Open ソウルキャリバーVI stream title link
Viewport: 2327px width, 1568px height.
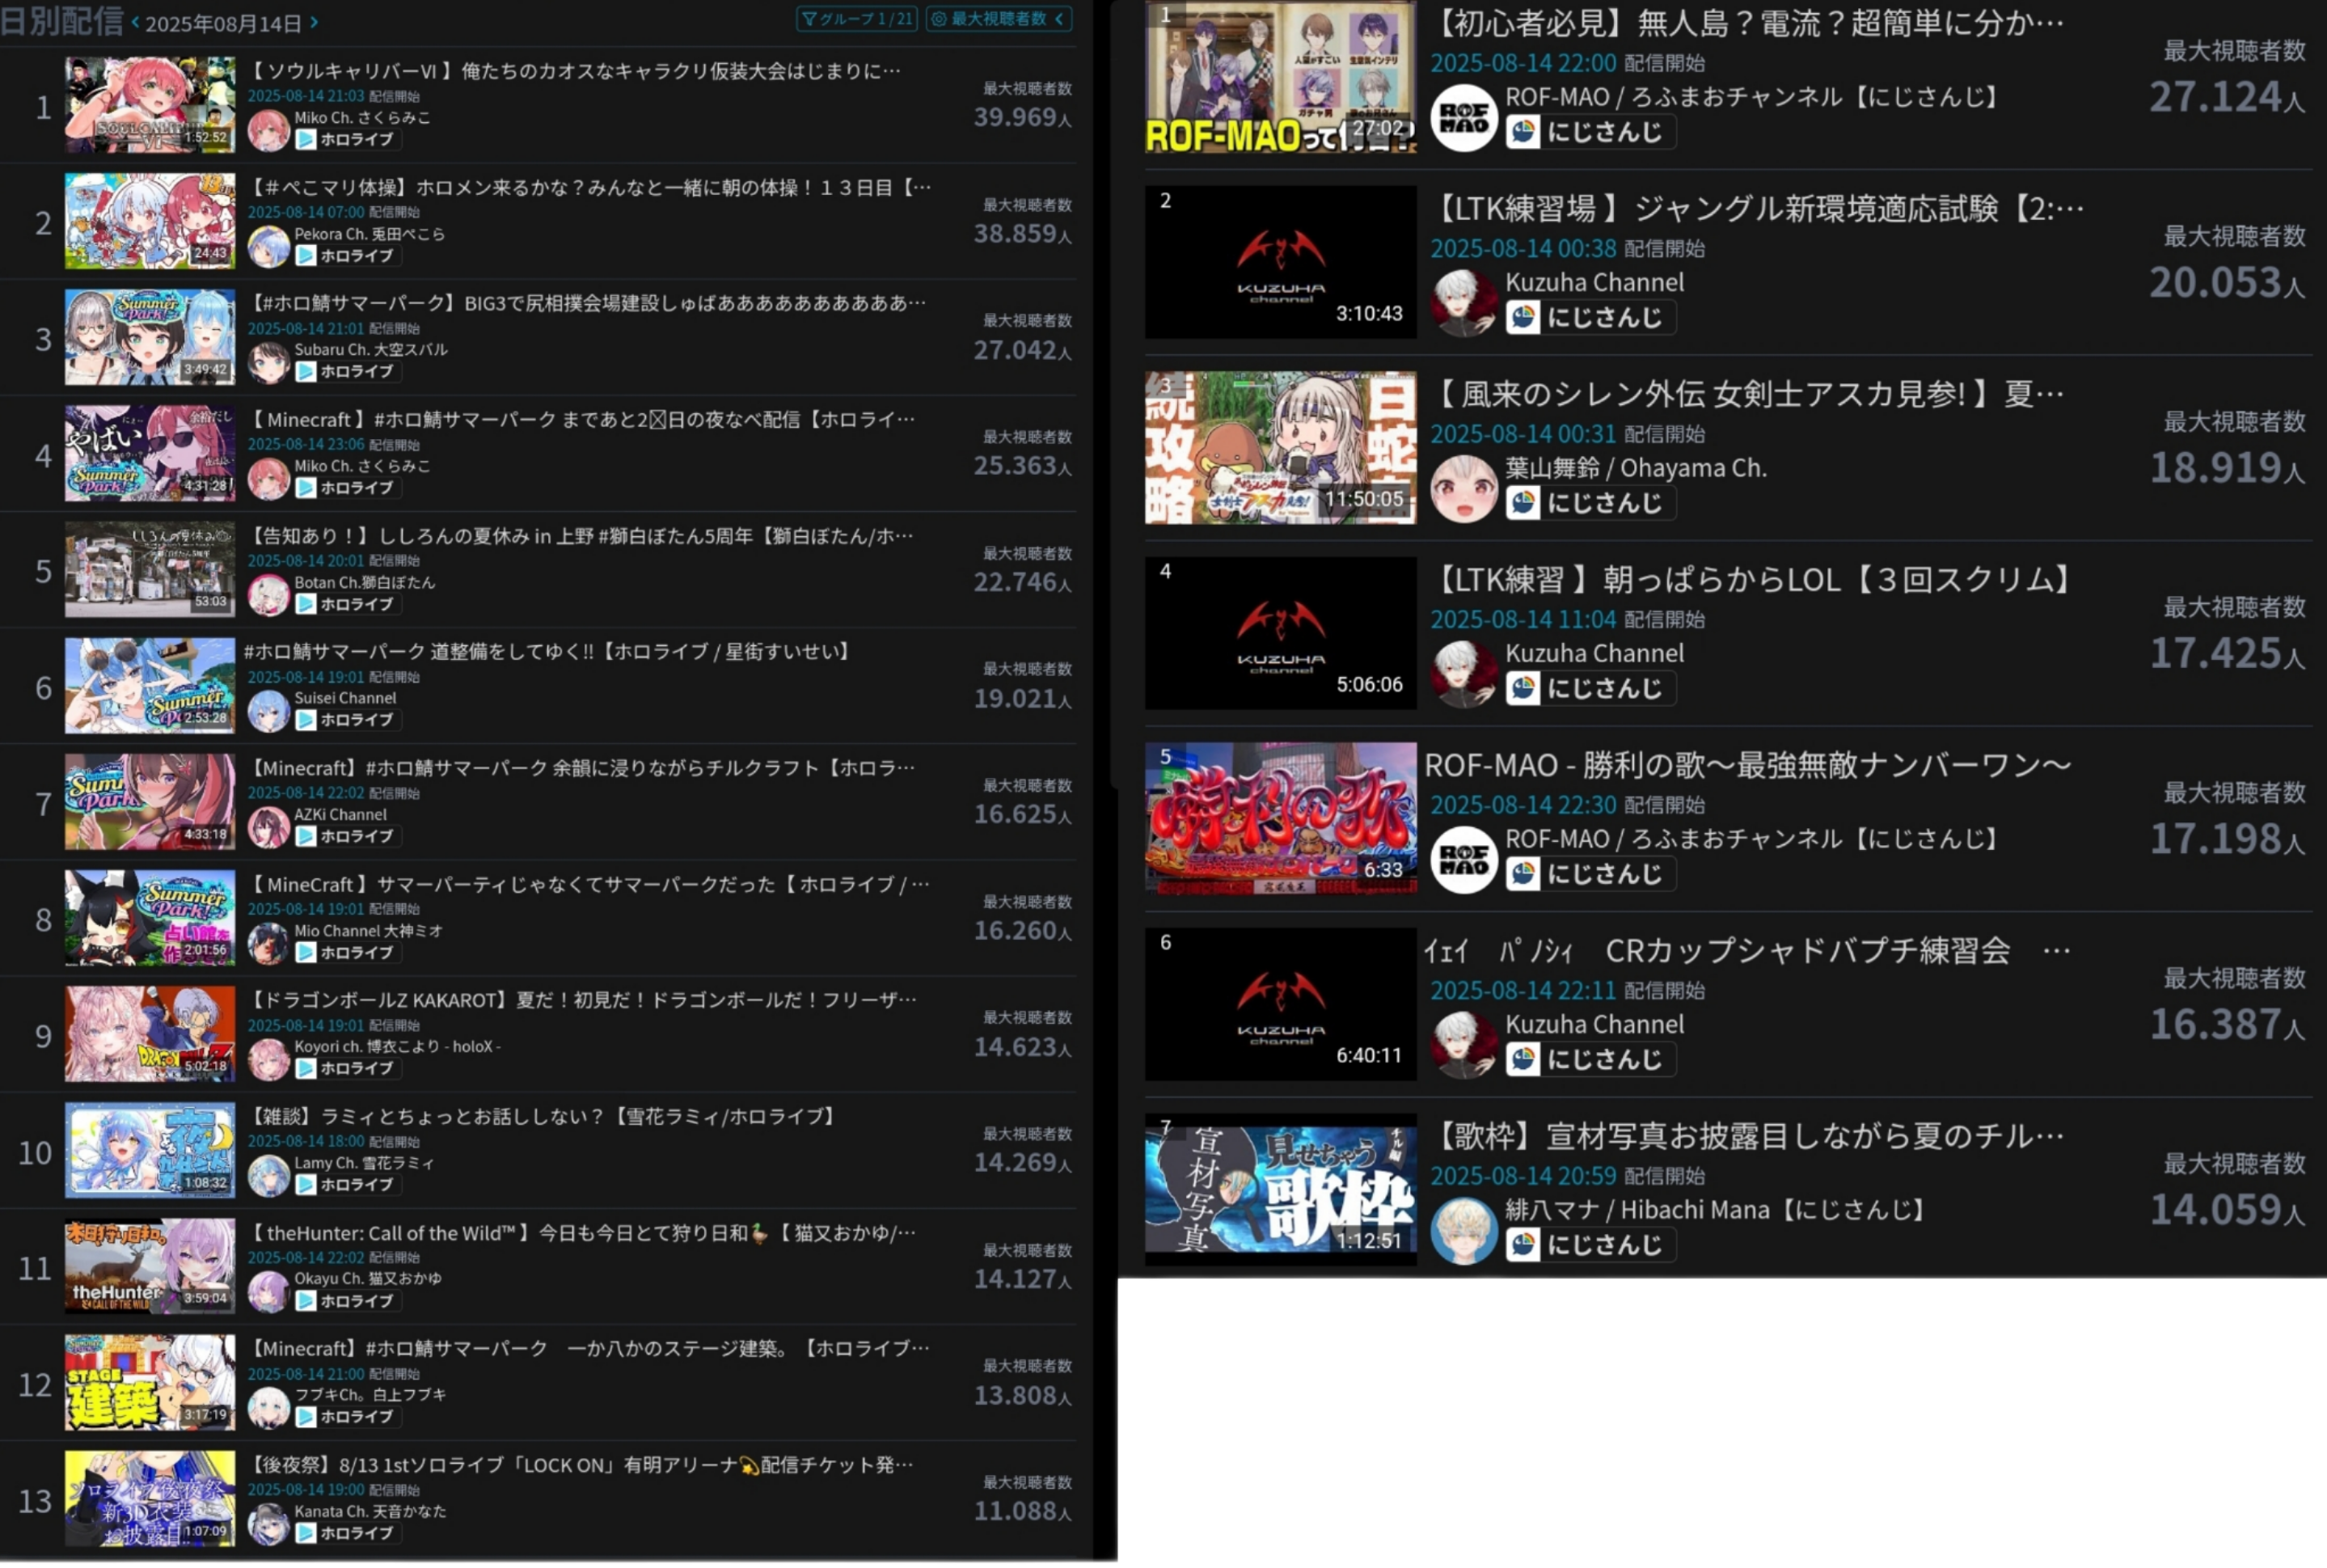[x=575, y=70]
